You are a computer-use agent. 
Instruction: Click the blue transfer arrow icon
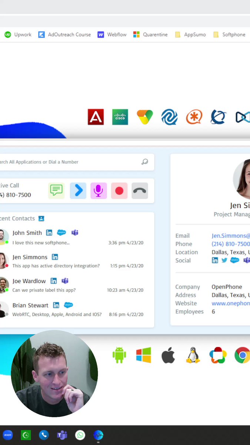[x=78, y=191]
